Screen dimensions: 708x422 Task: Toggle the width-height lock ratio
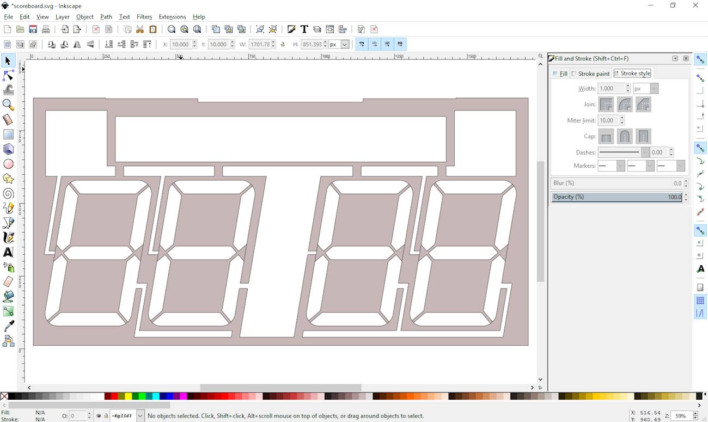(283, 45)
